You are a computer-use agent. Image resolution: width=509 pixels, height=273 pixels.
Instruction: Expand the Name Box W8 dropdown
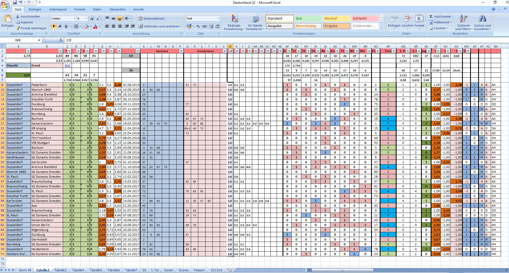pos(39,40)
